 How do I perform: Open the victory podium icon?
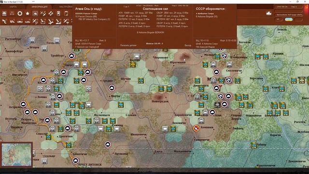[269, 13]
